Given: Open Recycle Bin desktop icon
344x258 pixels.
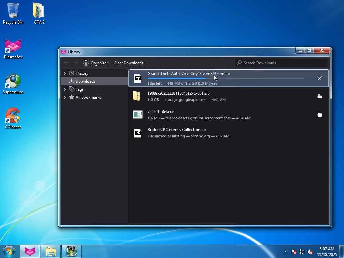Looking at the screenshot, I should coord(13,13).
